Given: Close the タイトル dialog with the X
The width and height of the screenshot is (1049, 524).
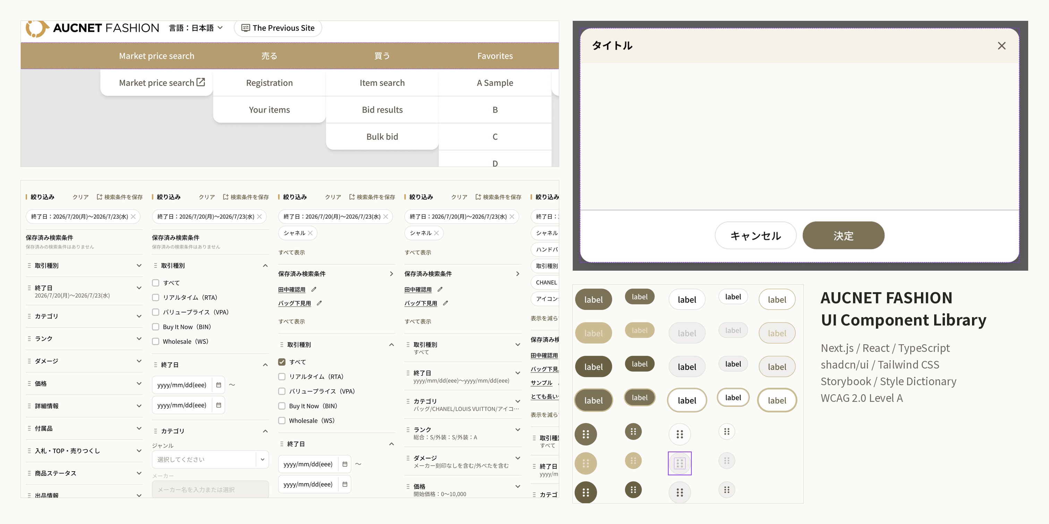Looking at the screenshot, I should click(1001, 46).
